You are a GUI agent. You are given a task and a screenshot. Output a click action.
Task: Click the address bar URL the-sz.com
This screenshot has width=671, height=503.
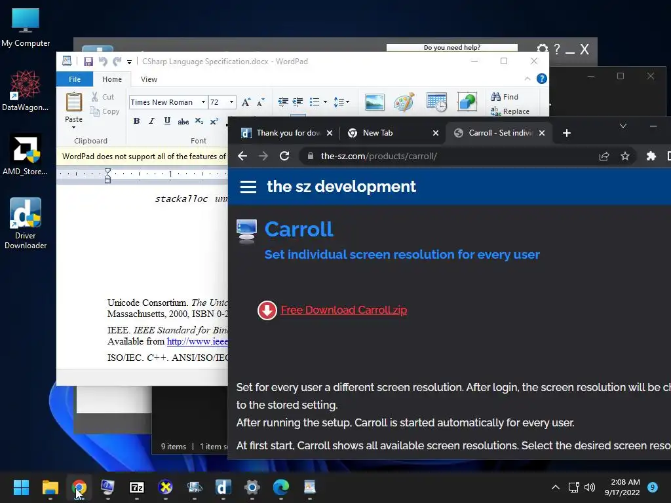[x=379, y=156]
